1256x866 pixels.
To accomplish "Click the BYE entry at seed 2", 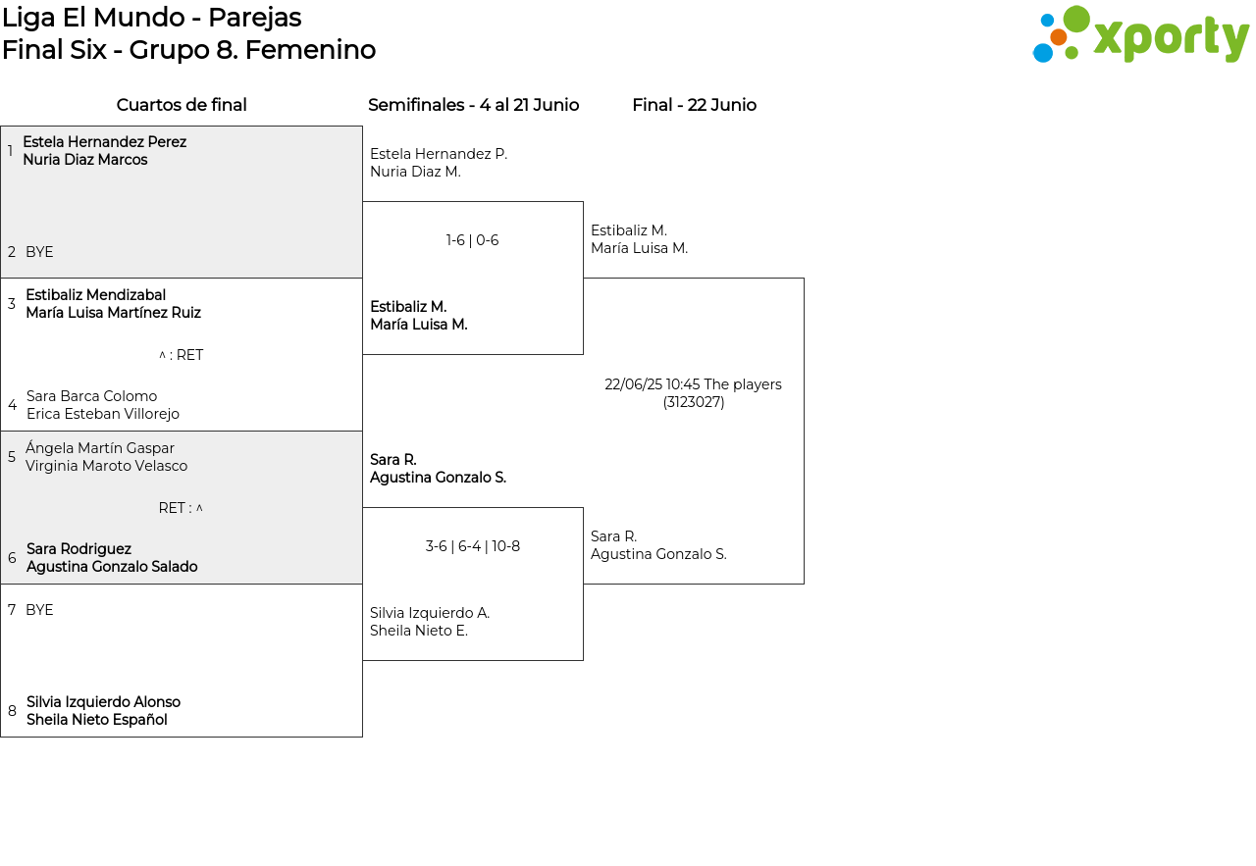I will pos(39,252).
